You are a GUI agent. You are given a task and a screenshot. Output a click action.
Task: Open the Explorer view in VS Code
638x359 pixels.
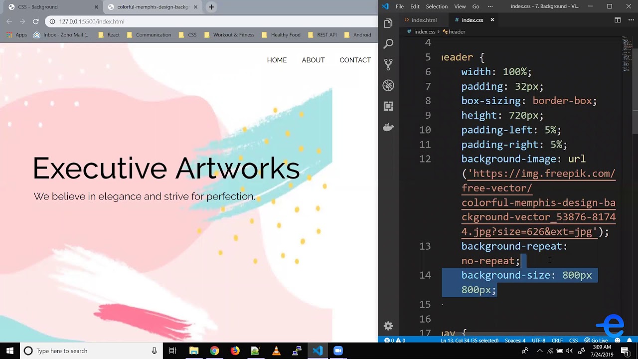pos(388,23)
